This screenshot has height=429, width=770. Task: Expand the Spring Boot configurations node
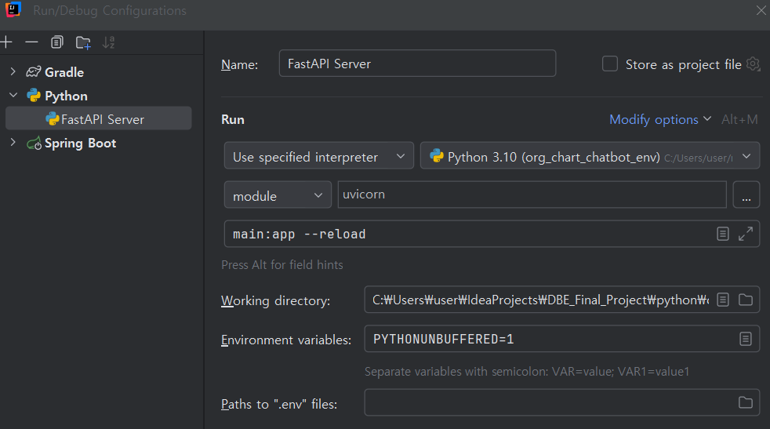(13, 143)
